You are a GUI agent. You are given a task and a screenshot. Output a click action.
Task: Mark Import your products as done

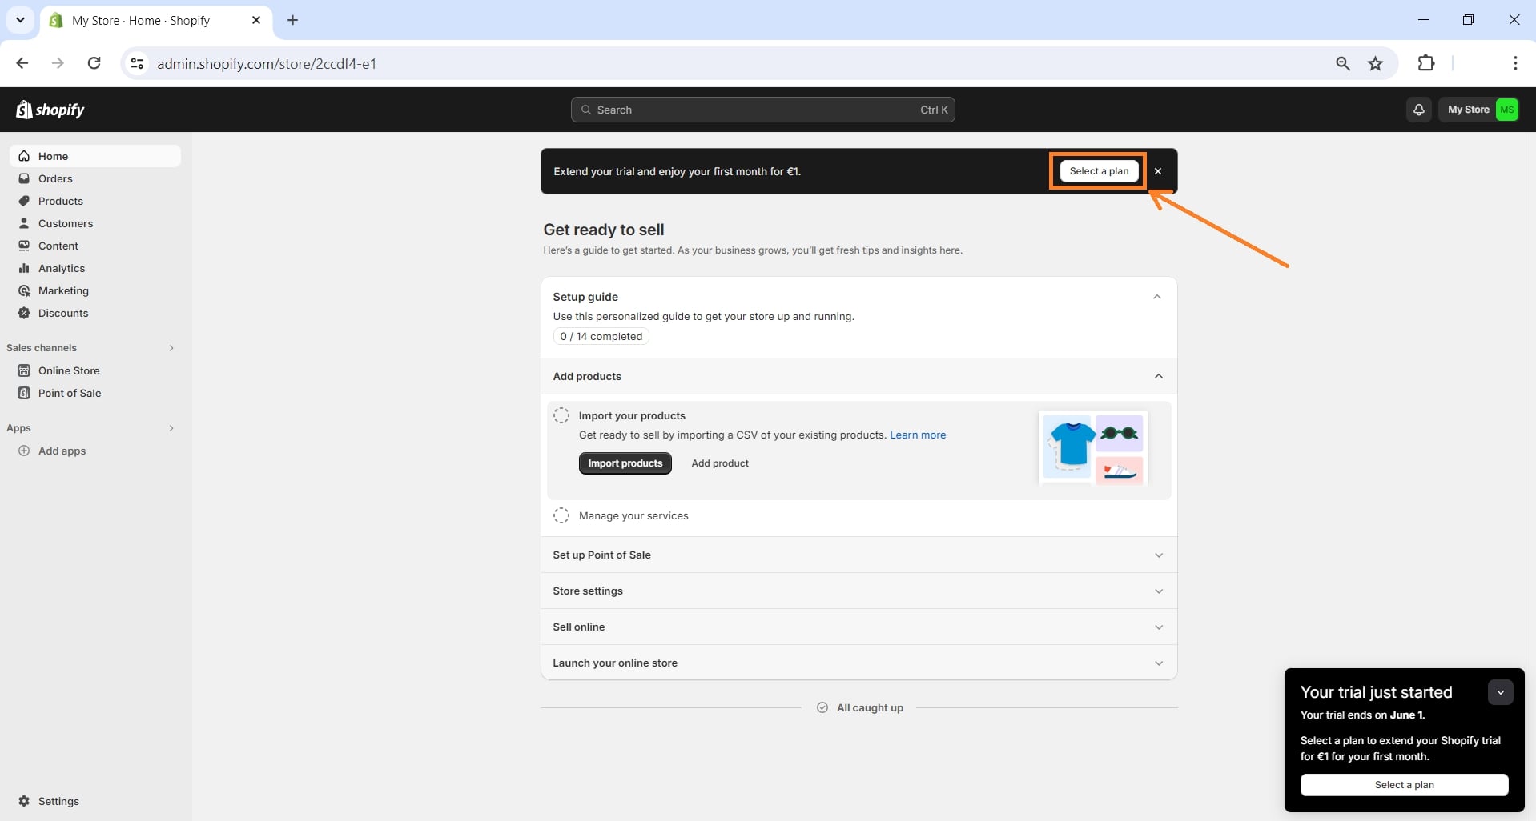pyautogui.click(x=561, y=415)
